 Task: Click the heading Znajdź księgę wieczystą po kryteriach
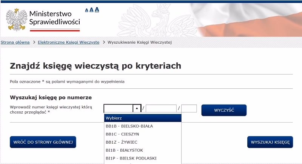pos(96,66)
